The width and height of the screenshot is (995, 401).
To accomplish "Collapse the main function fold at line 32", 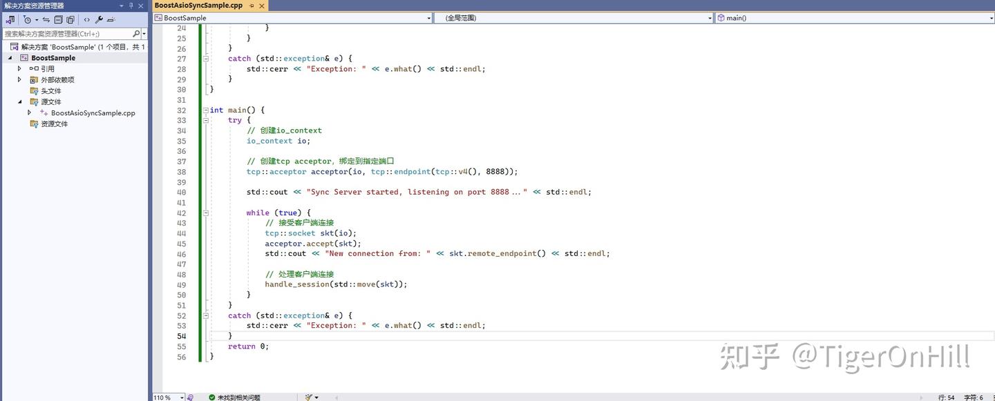I will click(x=206, y=110).
